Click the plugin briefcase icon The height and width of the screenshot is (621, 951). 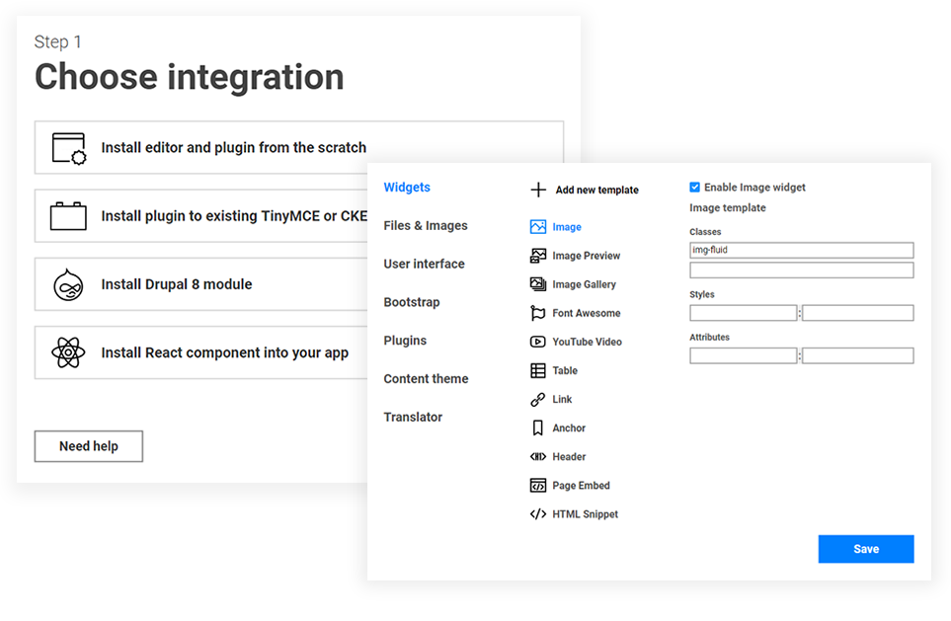click(68, 216)
